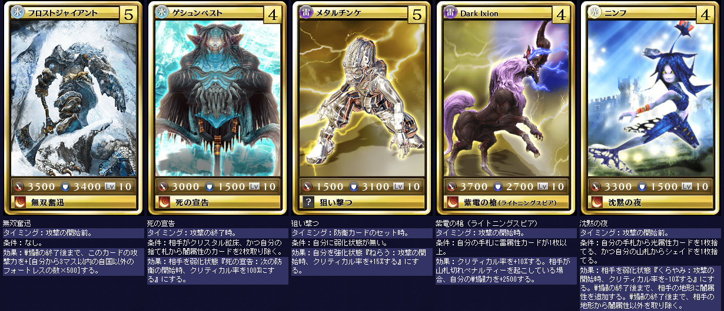Click the red skill icon beside 紫電の槍

coord(453,202)
